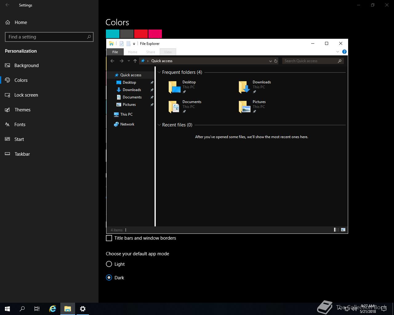Expand the File Explorer ribbon chevron
Image resolution: width=394 pixels, height=315 pixels.
(x=338, y=52)
